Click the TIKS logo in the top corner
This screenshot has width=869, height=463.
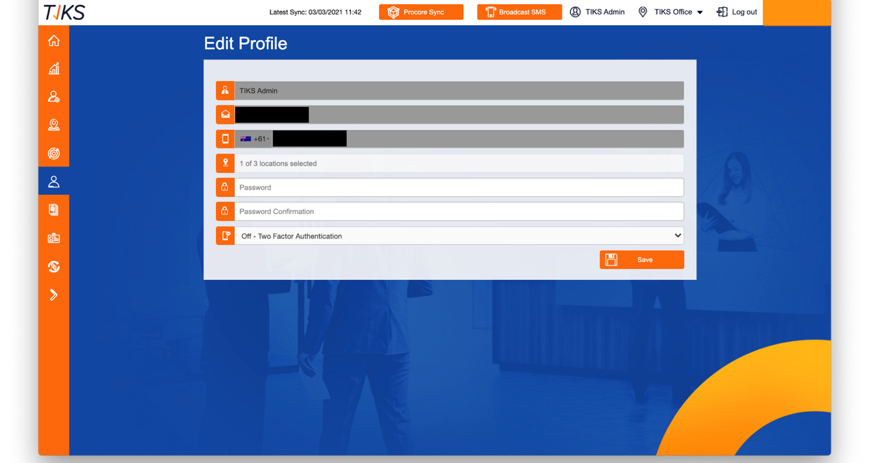(x=64, y=11)
